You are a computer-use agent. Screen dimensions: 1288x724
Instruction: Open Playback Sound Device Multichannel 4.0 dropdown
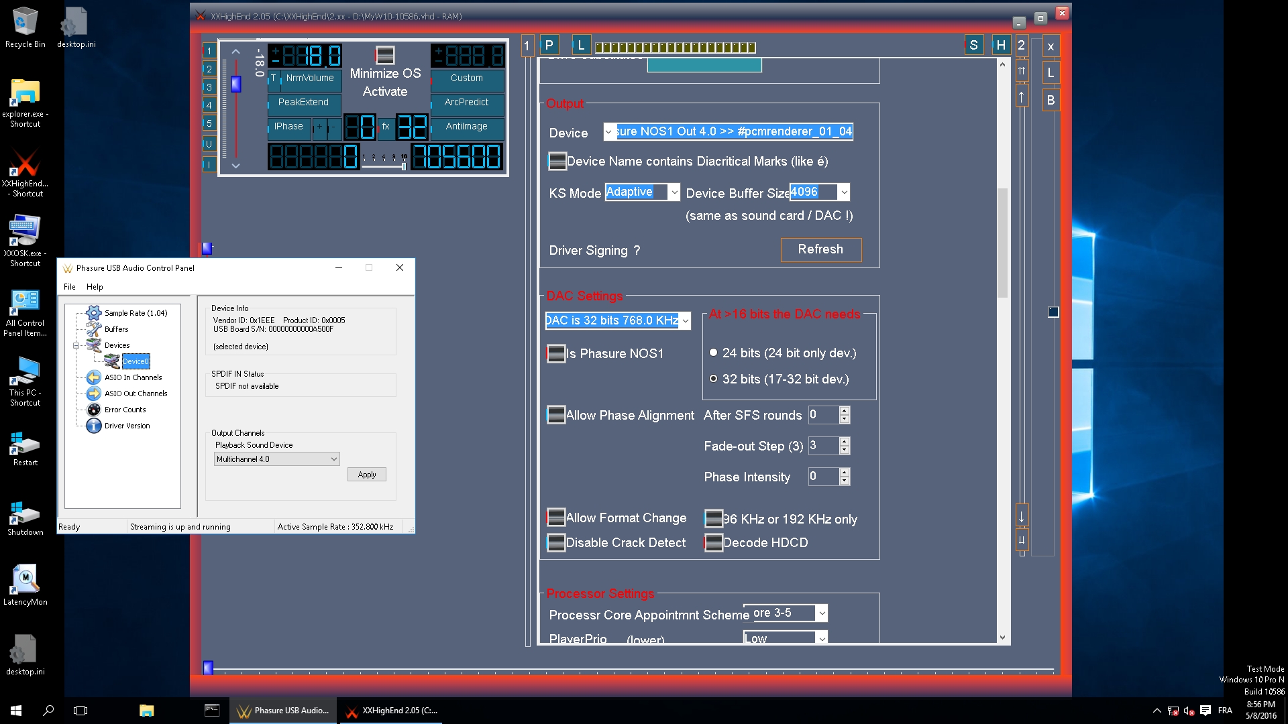[x=277, y=459]
